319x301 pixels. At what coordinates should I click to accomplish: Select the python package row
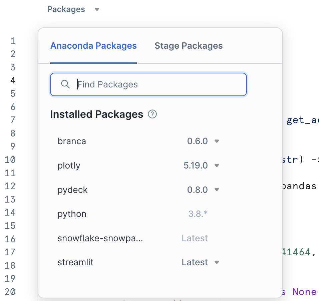(72, 214)
